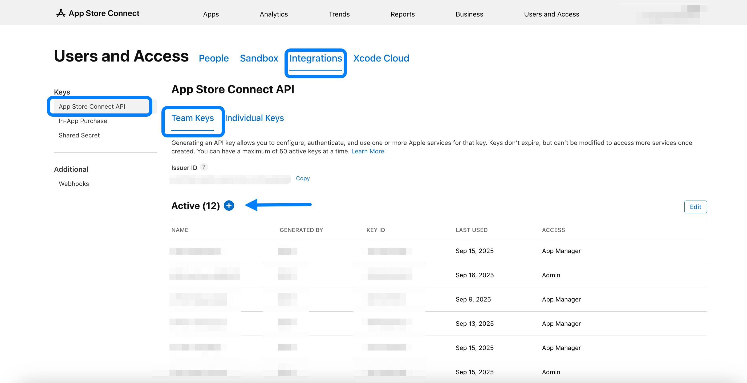
Task: Click the key row last used Sep 16, 2025
Action: click(x=474, y=275)
